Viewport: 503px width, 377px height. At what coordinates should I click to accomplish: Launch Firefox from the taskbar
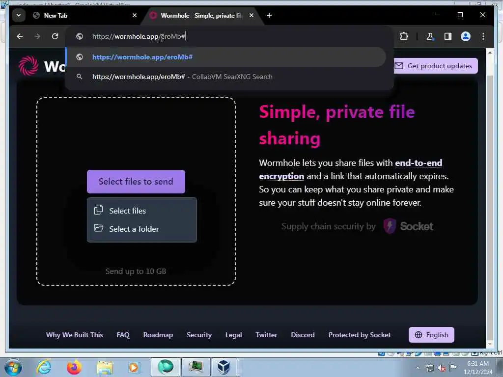point(74,367)
